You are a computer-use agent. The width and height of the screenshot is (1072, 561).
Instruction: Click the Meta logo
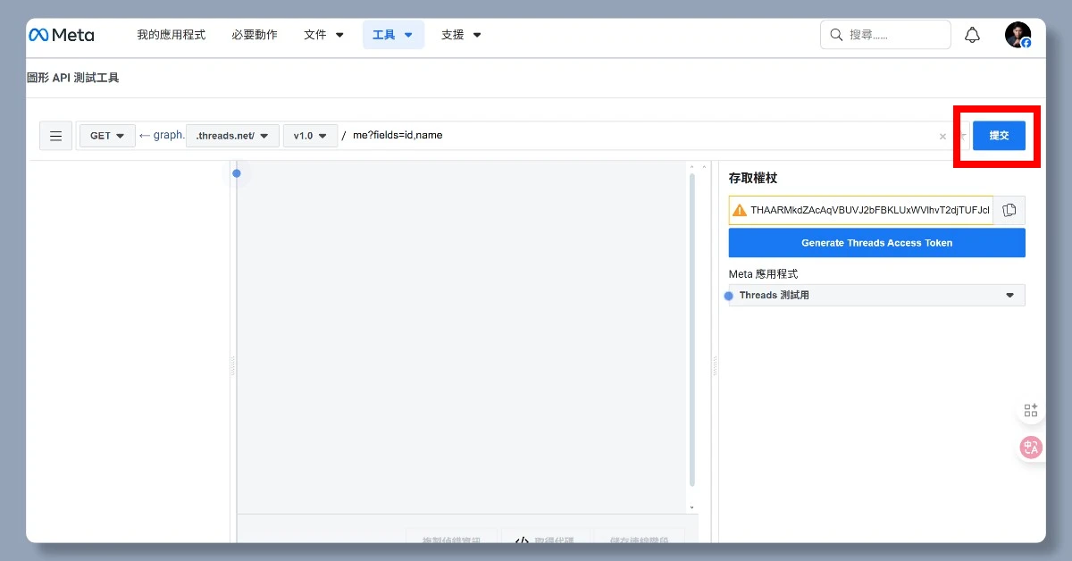pyautogui.click(x=61, y=35)
